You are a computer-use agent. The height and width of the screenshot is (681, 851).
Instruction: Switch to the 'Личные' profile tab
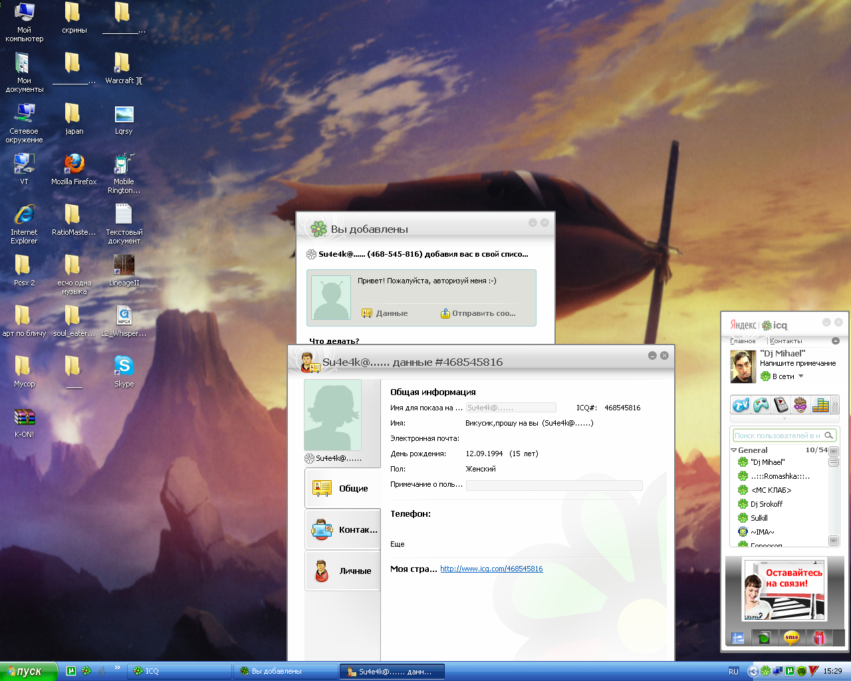coord(343,571)
